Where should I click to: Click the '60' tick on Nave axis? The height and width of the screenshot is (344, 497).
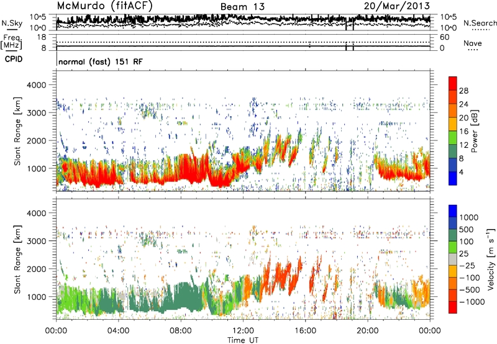[444, 37]
